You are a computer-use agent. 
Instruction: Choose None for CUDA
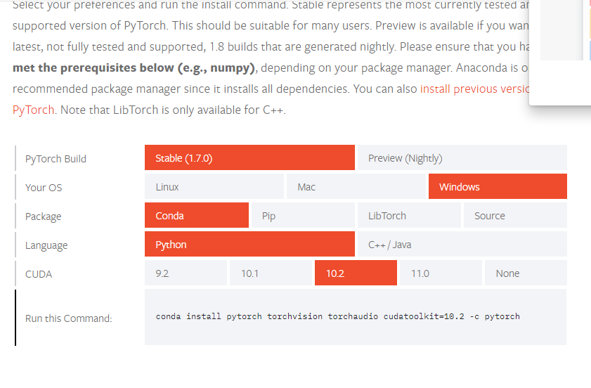(x=526, y=273)
